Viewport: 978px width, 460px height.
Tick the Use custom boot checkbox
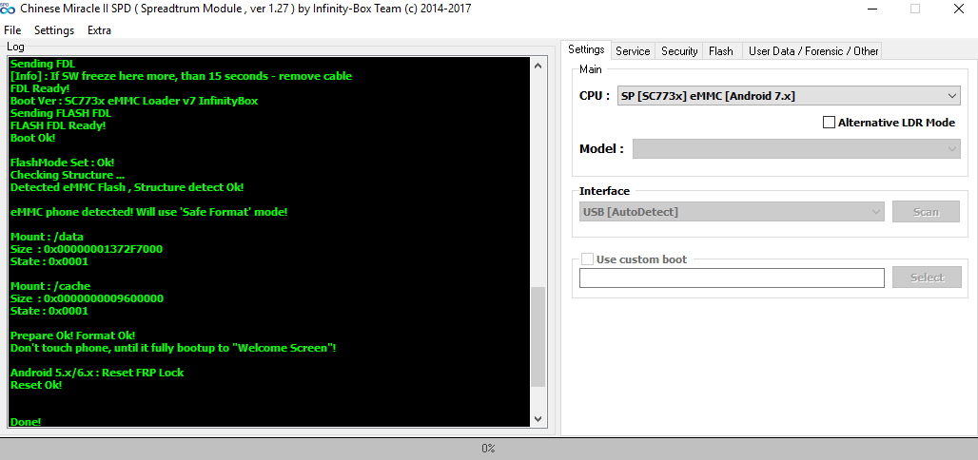click(x=587, y=259)
